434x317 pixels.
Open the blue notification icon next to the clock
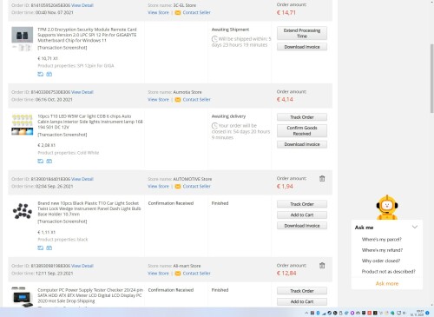427,313
